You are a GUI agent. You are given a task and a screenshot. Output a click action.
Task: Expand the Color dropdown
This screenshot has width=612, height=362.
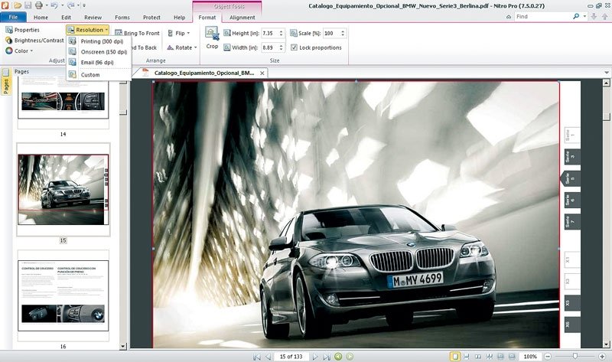click(19, 51)
